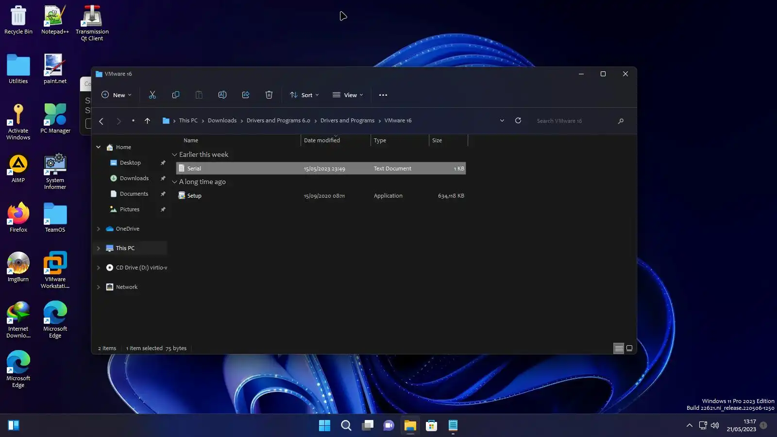Open the See more (three dots) menu

click(383, 95)
